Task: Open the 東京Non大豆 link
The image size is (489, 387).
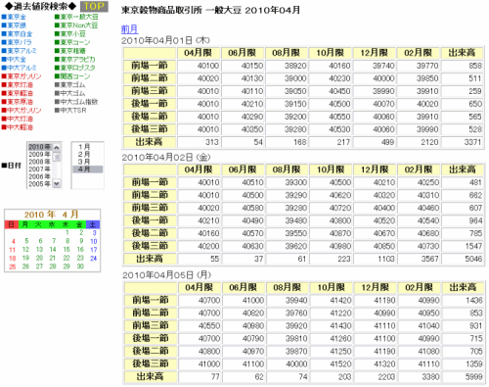Action: 78,25
